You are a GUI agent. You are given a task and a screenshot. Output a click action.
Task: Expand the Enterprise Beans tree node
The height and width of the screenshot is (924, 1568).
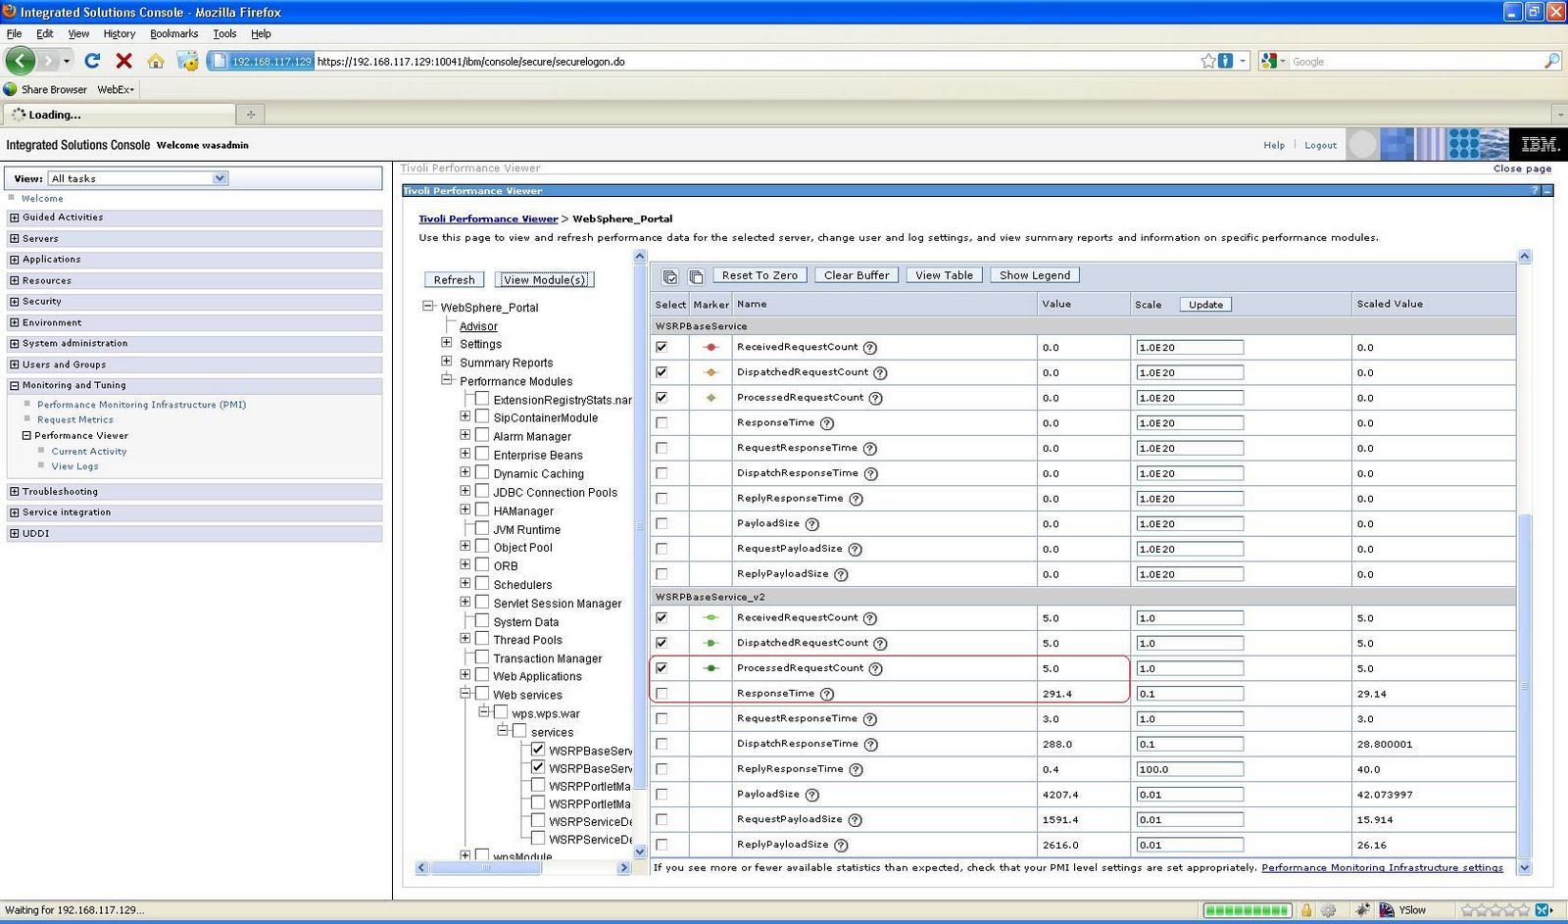[x=465, y=454]
